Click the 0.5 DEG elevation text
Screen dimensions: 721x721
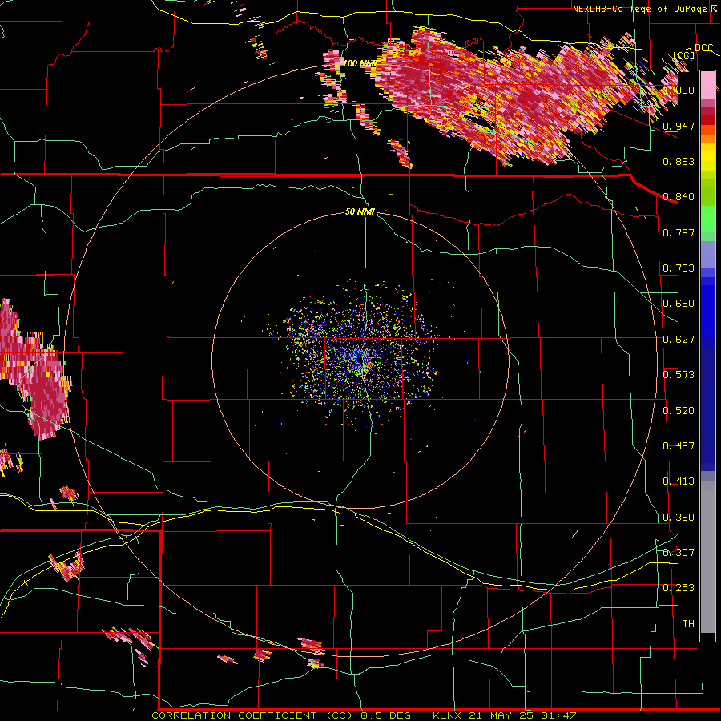coord(387,715)
